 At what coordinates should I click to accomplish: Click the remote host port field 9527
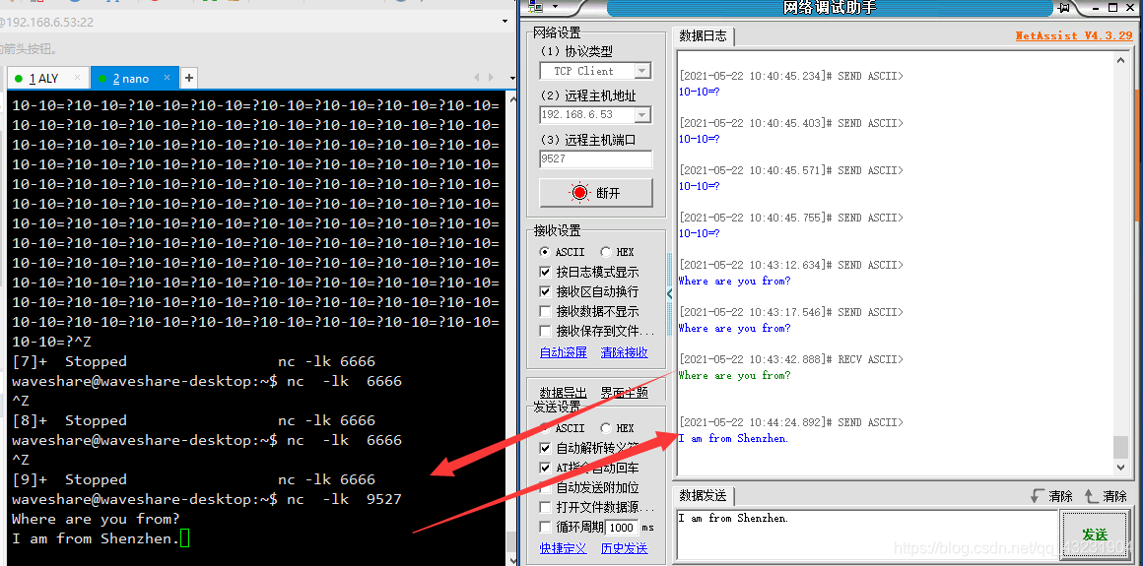pyautogui.click(x=596, y=158)
